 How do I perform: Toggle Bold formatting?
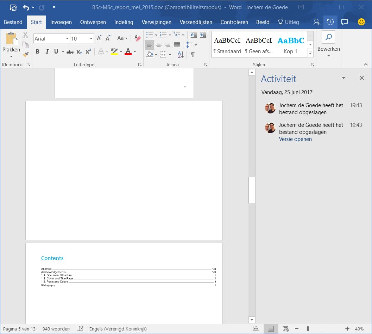tap(38, 52)
